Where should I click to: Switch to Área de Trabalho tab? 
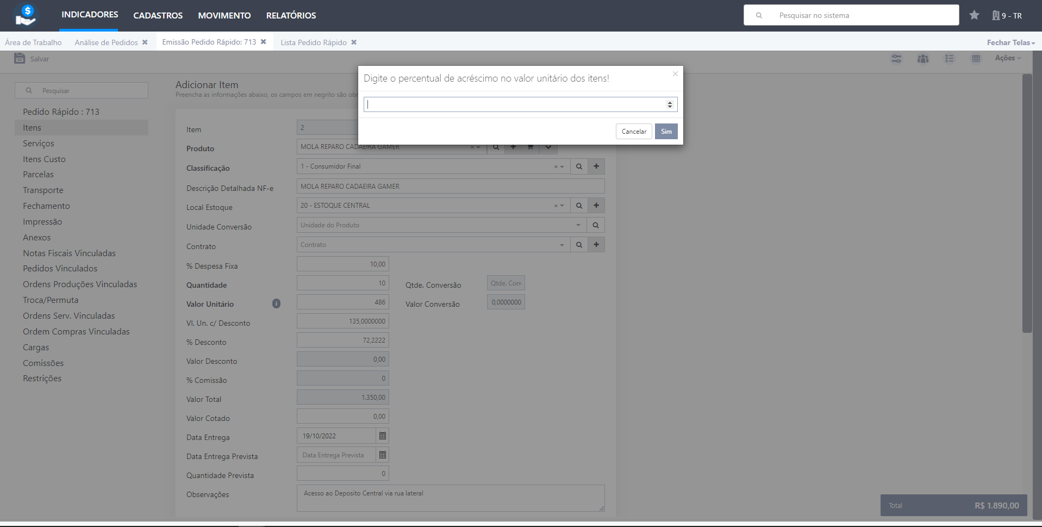pyautogui.click(x=33, y=42)
